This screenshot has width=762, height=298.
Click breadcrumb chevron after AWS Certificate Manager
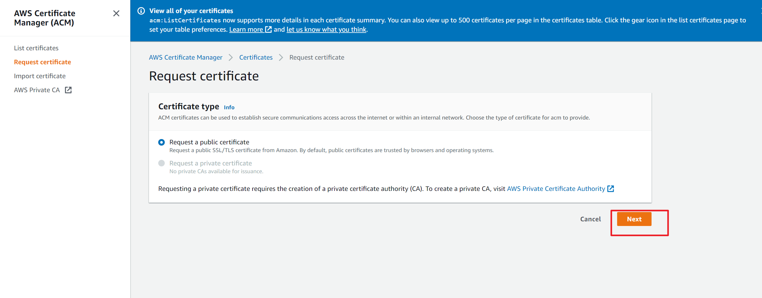coord(231,57)
